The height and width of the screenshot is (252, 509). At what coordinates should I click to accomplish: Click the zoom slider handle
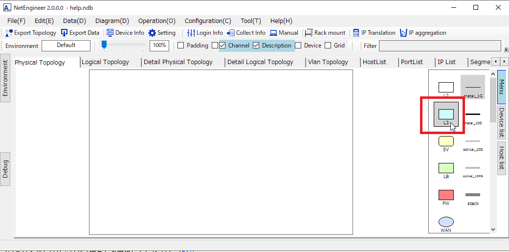pos(104,45)
